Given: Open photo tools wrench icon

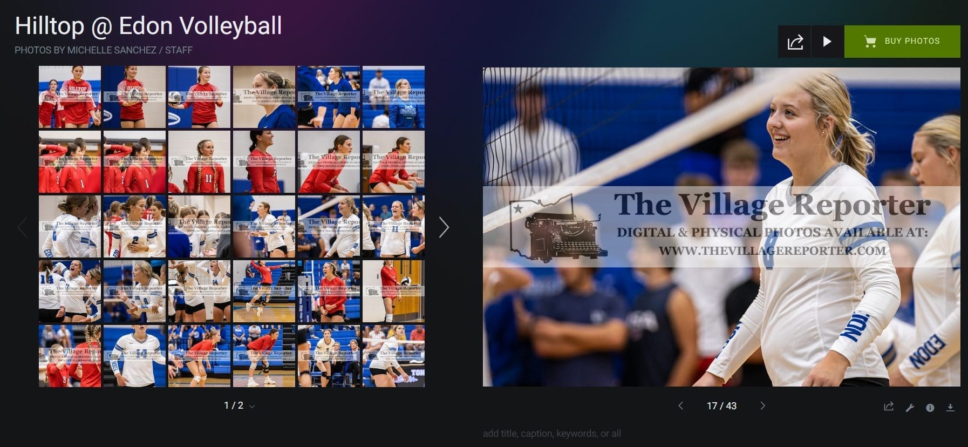Looking at the screenshot, I should [910, 408].
